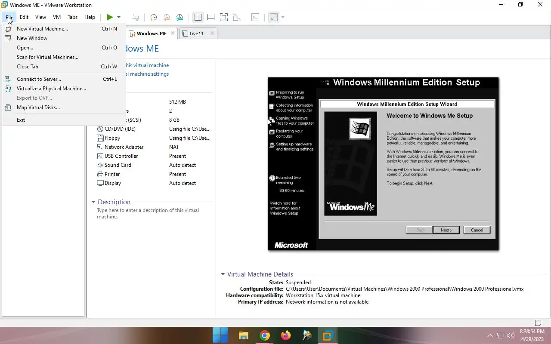Click the virtual machine settings link

pos(147,74)
